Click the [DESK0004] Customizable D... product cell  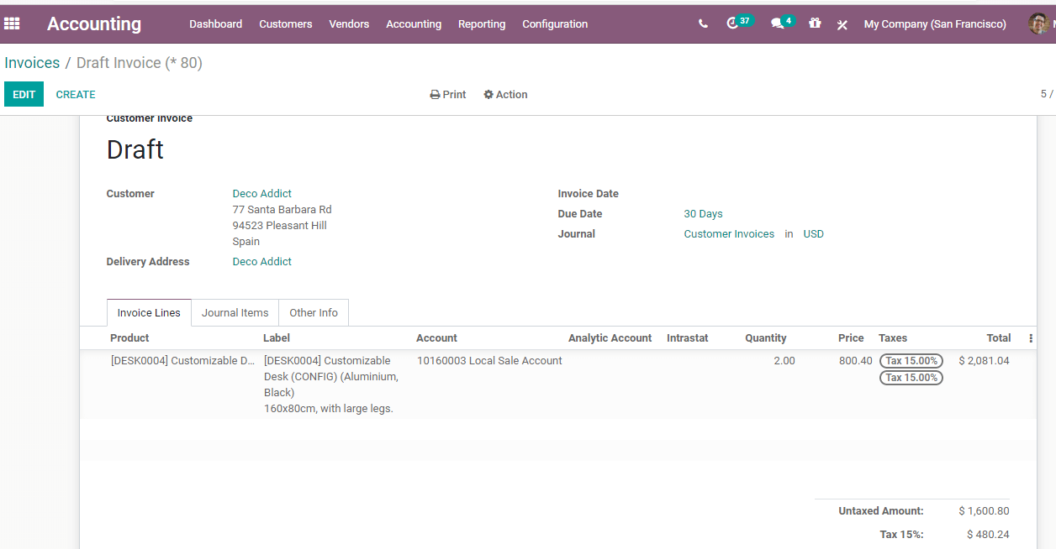click(182, 361)
